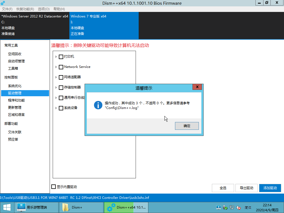Image resolution: width=284 pixels, height=213 pixels.
Task: Open 易乐游管理端 from the taskbar
Action: 36,207
